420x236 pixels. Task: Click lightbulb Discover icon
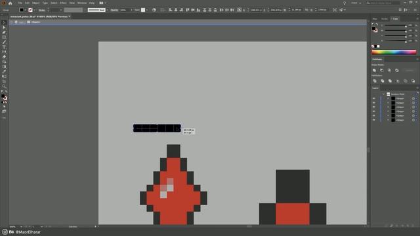345,3
